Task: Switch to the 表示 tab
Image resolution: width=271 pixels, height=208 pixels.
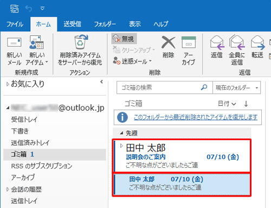Action: tap(135, 24)
